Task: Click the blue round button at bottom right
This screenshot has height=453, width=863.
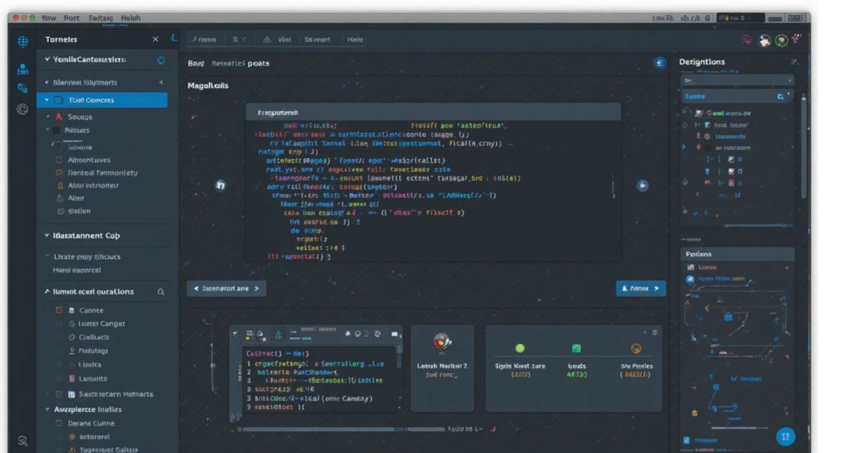Action: pos(785,436)
